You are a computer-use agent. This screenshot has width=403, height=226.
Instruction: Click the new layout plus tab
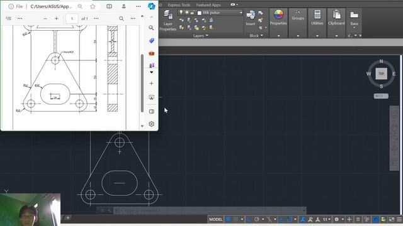[68, 218]
